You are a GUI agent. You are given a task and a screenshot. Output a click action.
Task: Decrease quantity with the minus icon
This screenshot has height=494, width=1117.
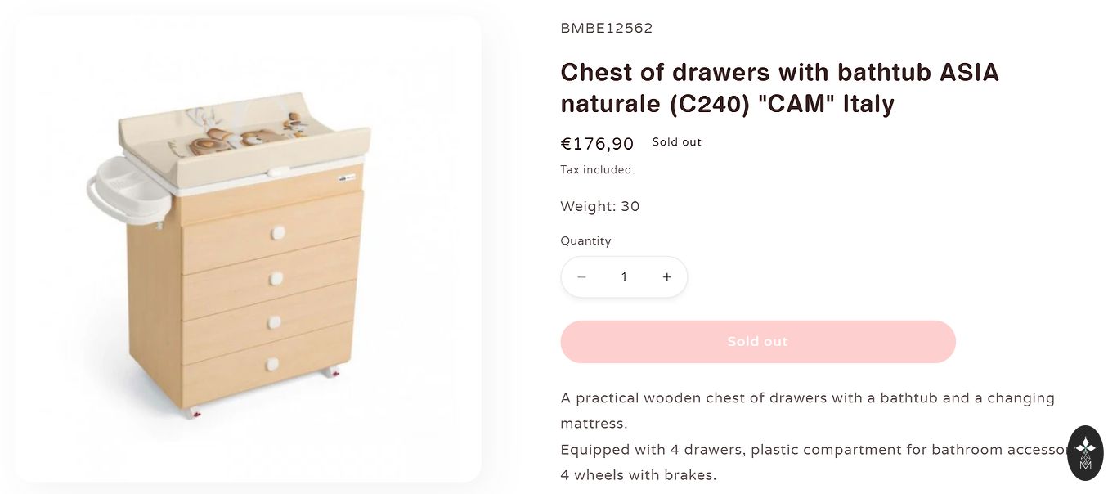[x=581, y=277]
